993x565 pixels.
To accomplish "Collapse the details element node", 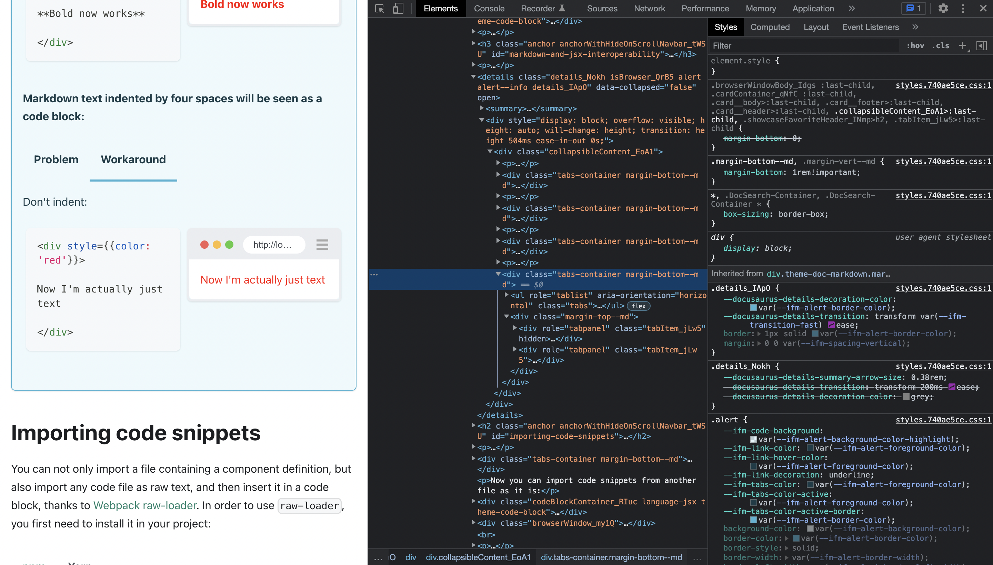I will click(x=473, y=77).
